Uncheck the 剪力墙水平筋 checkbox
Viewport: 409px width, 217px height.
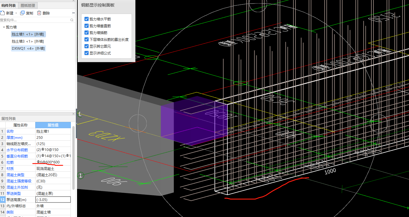(x=87, y=19)
